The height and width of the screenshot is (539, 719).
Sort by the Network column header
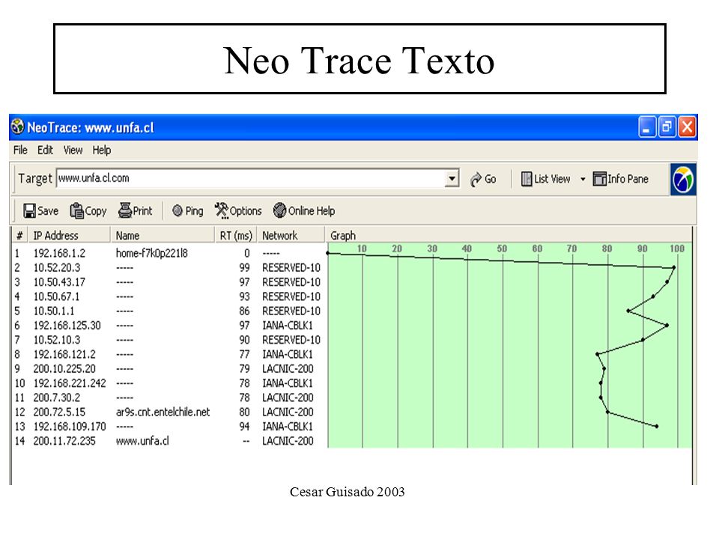pyautogui.click(x=291, y=236)
